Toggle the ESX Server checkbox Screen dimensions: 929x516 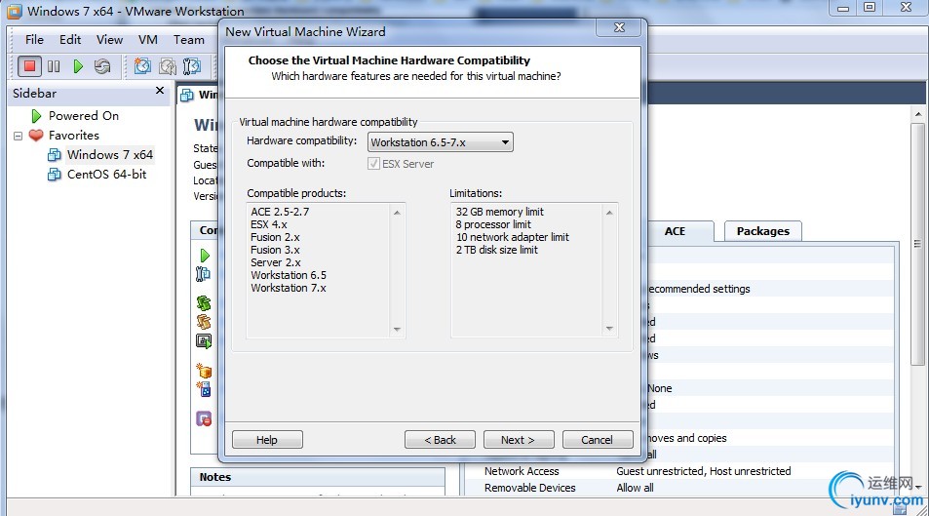373,163
